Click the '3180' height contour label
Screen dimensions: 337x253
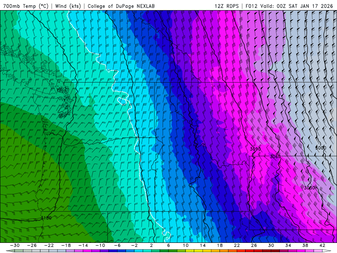point(46,218)
